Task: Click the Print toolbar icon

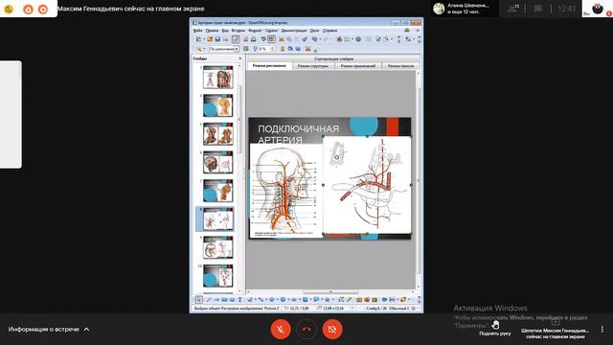Action: tap(253, 39)
